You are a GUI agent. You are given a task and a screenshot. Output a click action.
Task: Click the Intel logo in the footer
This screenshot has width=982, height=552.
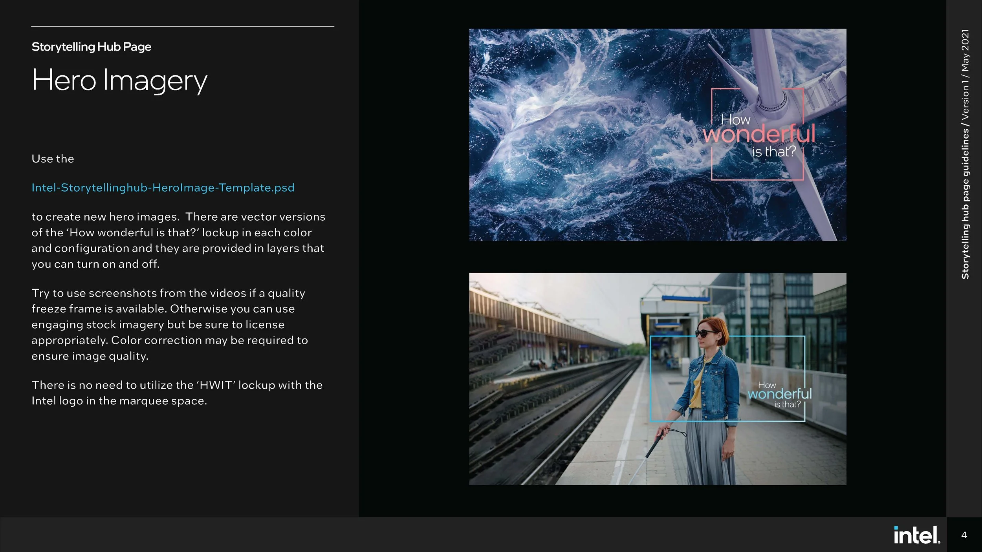pyautogui.click(x=917, y=535)
